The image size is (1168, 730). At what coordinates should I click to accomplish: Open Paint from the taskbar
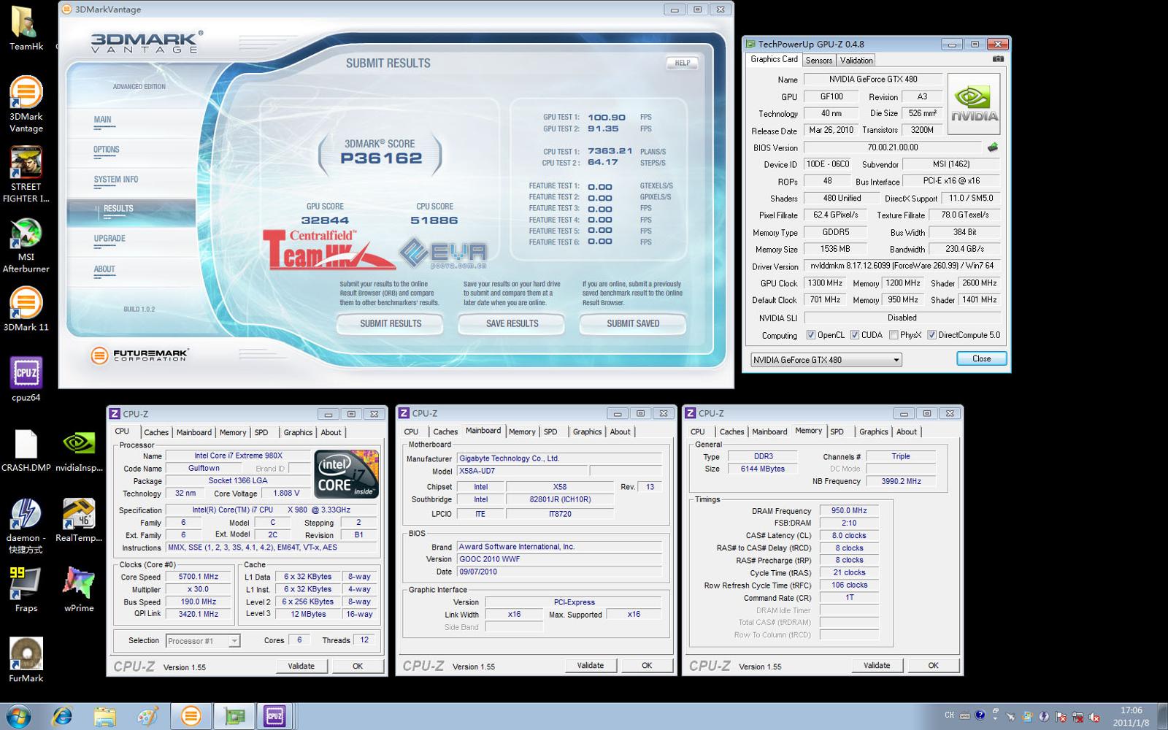[147, 716]
